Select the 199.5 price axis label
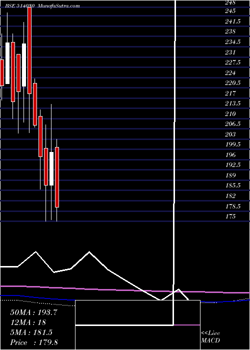This screenshot has width=250, height=350. (233, 144)
